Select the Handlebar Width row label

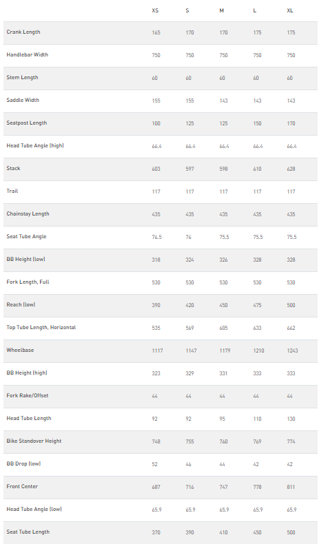click(x=27, y=54)
